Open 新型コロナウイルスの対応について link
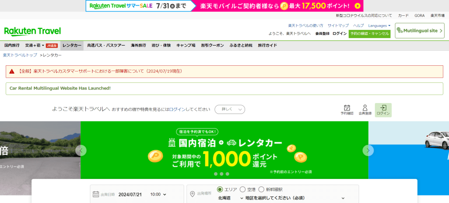The height and width of the screenshot is (203, 449). (x=364, y=15)
